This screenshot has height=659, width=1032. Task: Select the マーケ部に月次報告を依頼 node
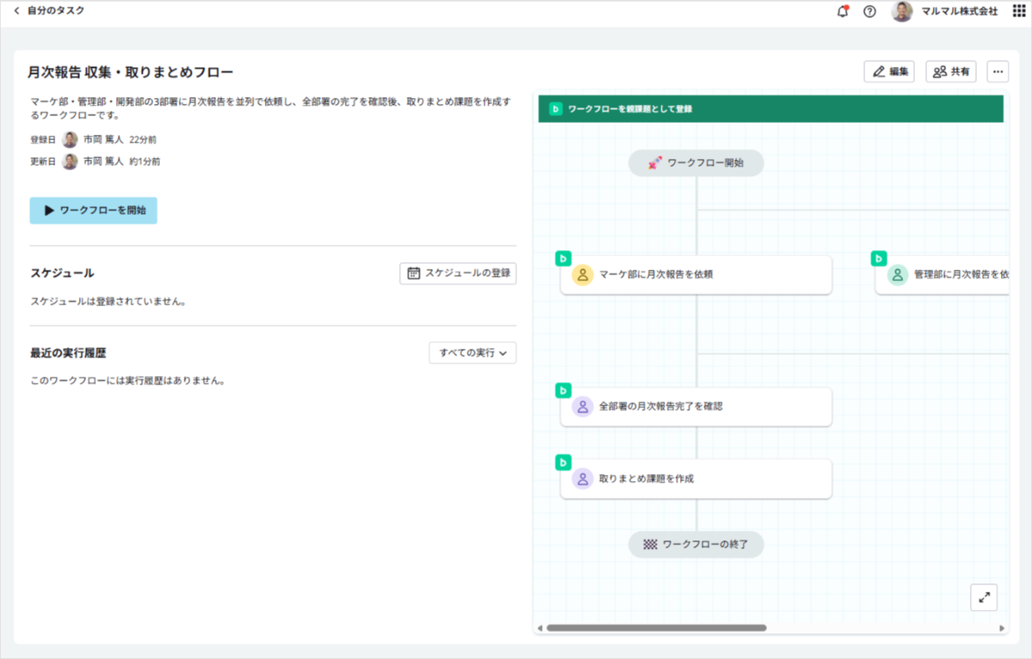pos(696,275)
